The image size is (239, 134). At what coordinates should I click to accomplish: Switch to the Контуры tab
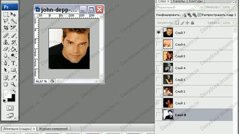coord(196,1)
